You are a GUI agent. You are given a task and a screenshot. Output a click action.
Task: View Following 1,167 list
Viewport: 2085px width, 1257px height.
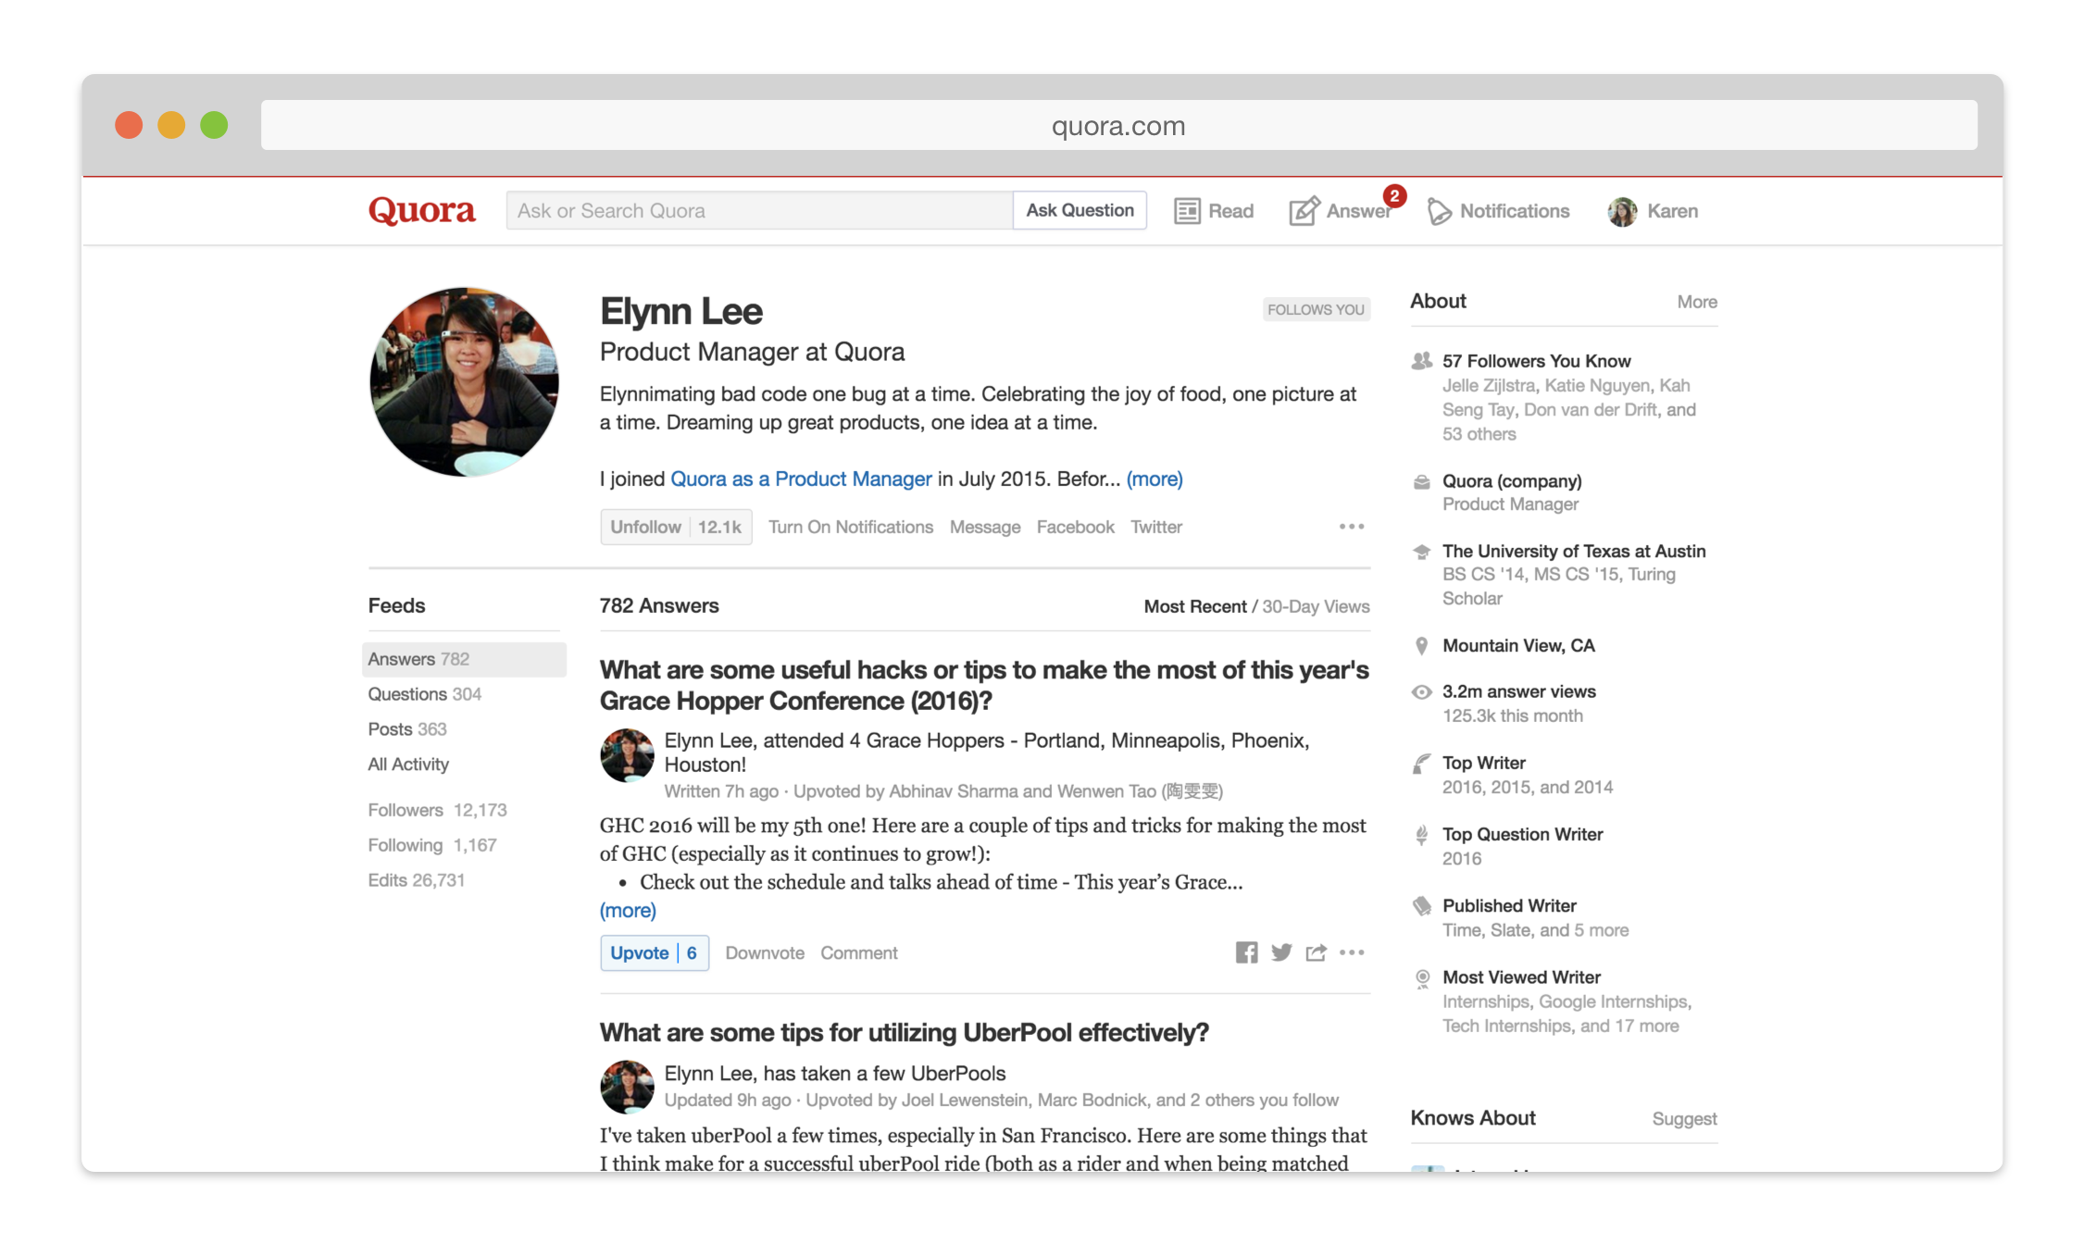pyautogui.click(x=432, y=845)
